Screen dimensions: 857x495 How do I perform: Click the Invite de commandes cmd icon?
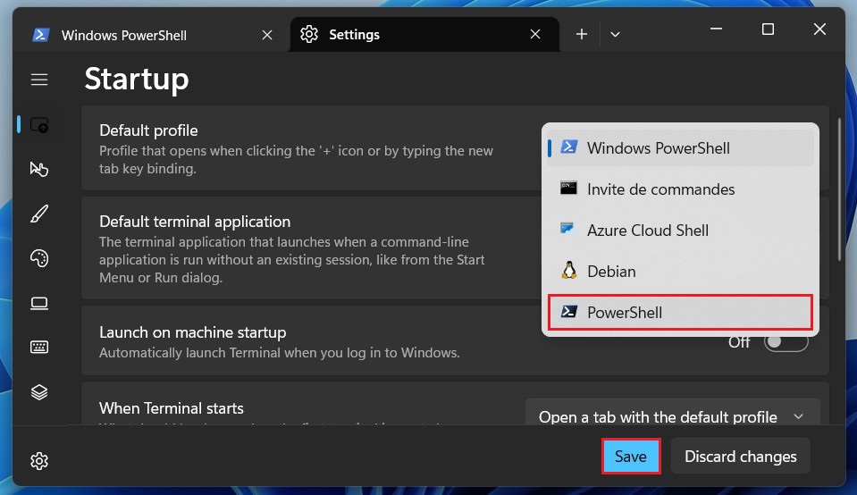point(568,189)
